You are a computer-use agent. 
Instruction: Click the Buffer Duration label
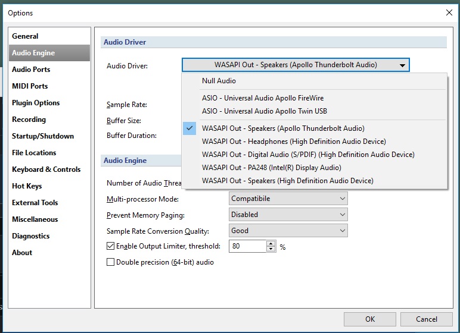132,136
